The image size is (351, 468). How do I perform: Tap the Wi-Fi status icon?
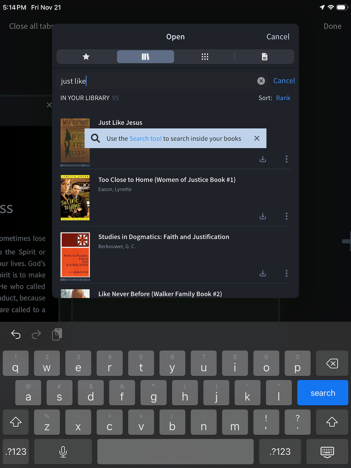[331, 7]
